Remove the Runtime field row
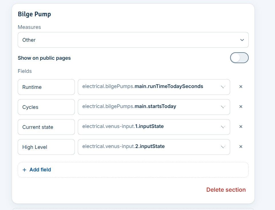 241,87
